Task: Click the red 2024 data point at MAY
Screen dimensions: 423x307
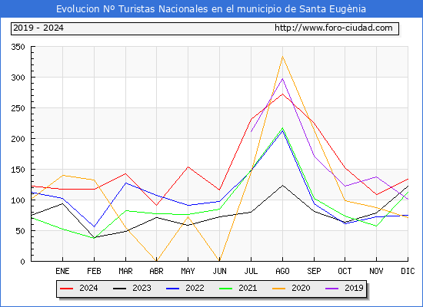Action: coord(188,167)
